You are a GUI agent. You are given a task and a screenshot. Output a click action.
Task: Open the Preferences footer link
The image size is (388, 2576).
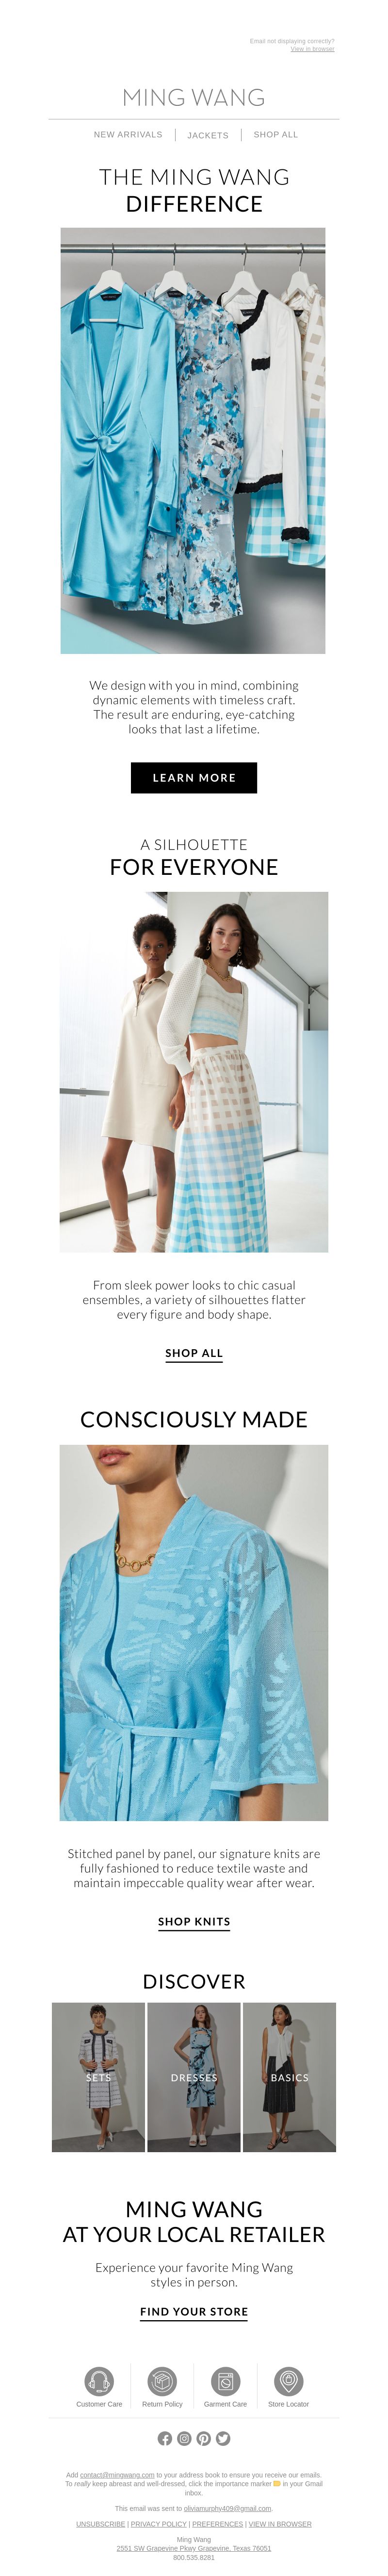tap(218, 2523)
